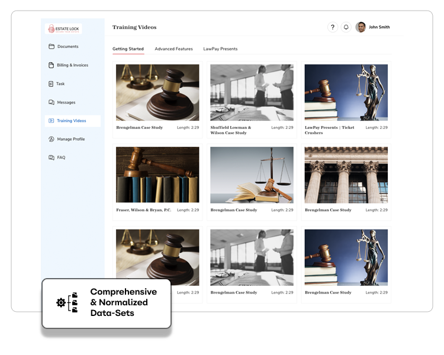Image resolution: width=444 pixels, height=355 pixels.
Task: Click the Messages chat icon
Action: [x=52, y=102]
